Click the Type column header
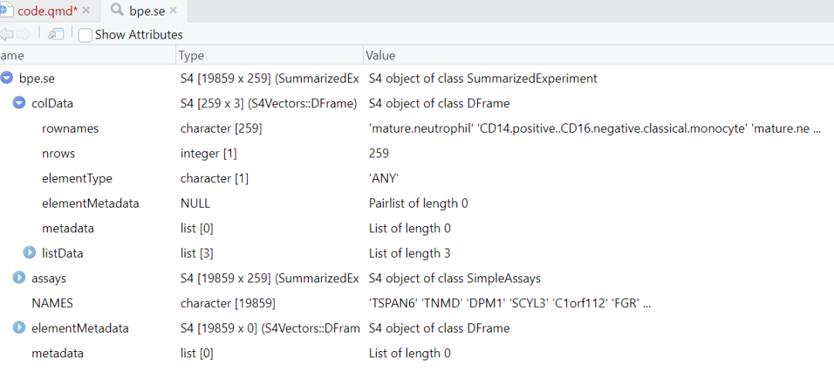This screenshot has width=834, height=372. pyautogui.click(x=191, y=56)
